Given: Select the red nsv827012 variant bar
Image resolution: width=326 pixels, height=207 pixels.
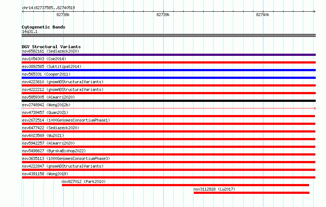Looking at the screenshot, I should point(185,185).
